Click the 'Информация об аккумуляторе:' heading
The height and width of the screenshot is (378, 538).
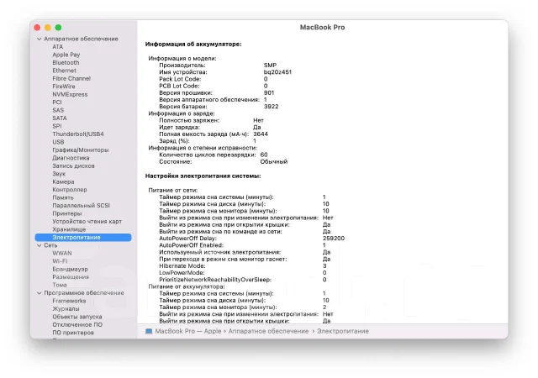[193, 45]
